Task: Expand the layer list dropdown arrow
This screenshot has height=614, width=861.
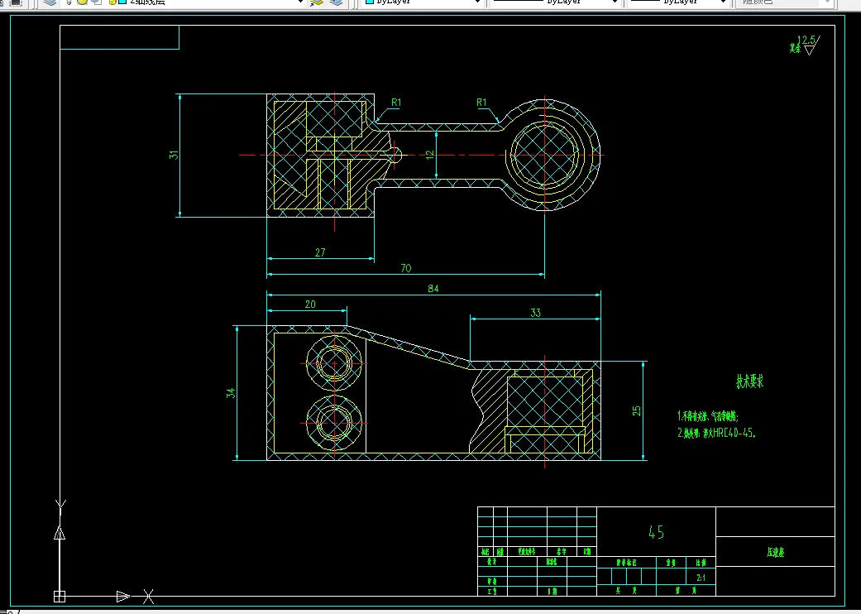Action: (300, 2)
